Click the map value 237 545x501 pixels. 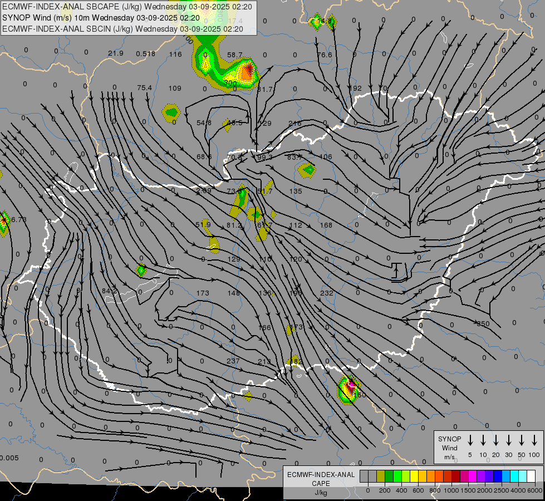(x=233, y=361)
